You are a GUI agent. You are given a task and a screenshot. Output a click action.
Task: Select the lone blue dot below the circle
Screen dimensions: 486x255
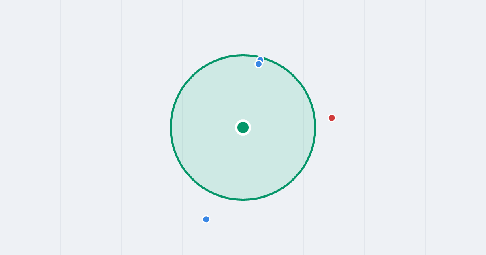[206, 219]
